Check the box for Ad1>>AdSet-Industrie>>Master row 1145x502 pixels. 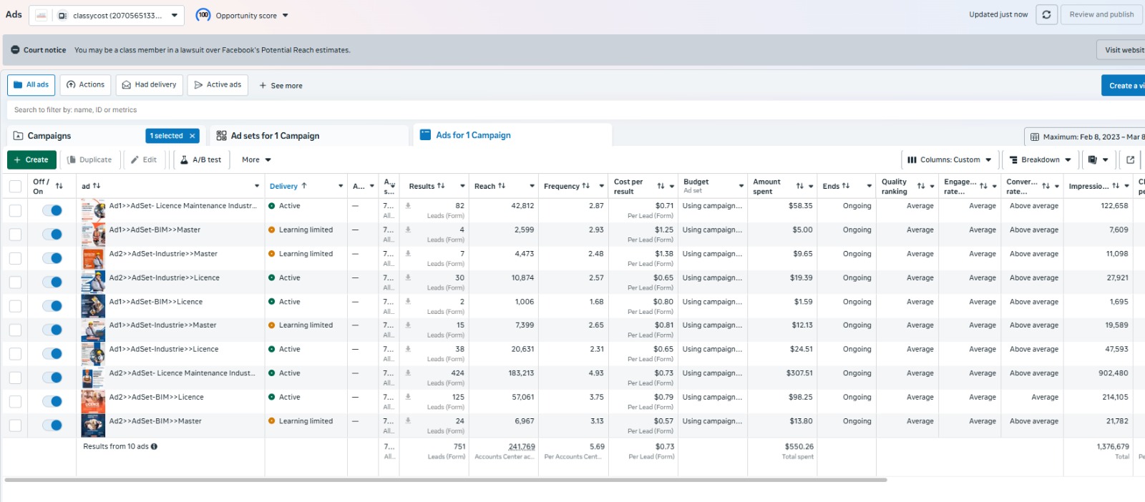15,330
